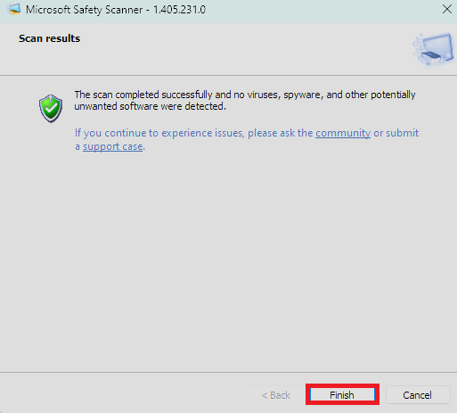This screenshot has width=457, height=413.
Task: Close the Microsoft Safety Scanner window
Action: click(446, 9)
